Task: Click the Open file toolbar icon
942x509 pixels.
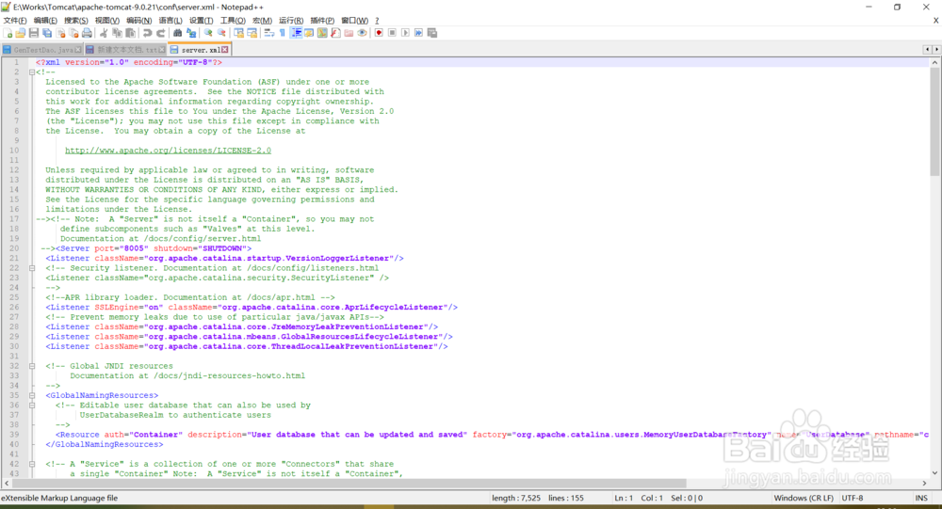Action: pos(21,33)
